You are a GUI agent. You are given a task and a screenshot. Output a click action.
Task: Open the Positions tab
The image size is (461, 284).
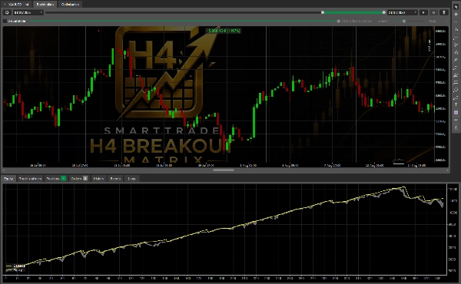click(x=56, y=179)
